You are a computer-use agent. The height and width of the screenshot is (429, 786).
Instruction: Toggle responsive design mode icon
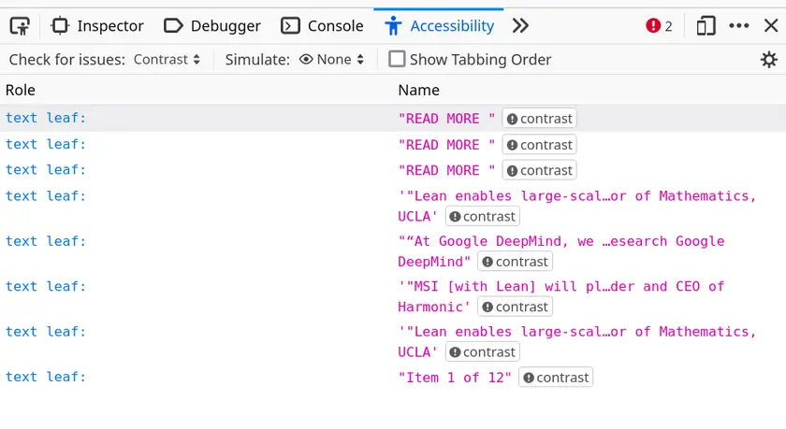[x=706, y=25]
